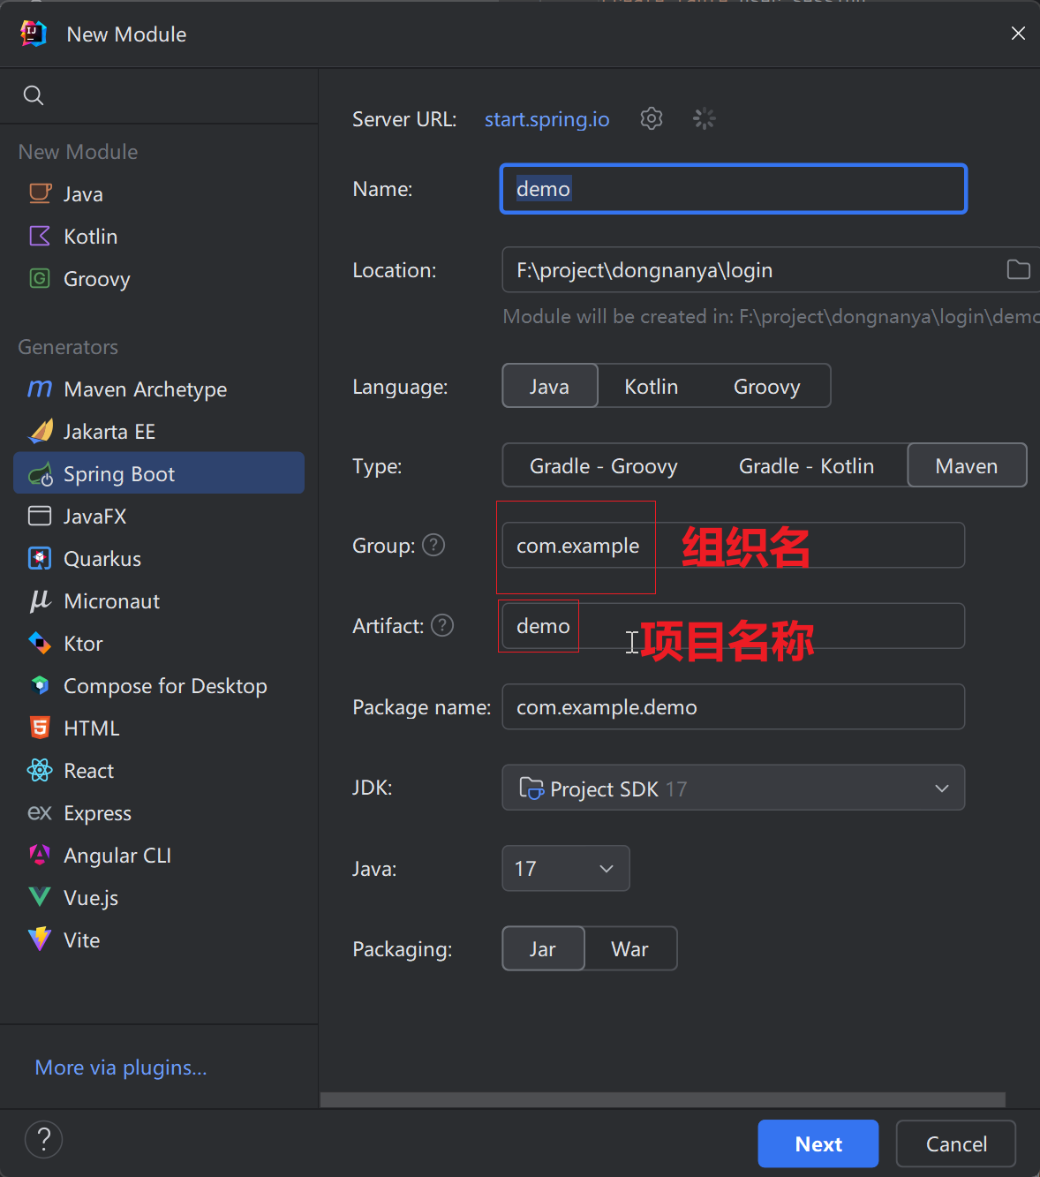Click the JavaFX window icon

(x=40, y=516)
